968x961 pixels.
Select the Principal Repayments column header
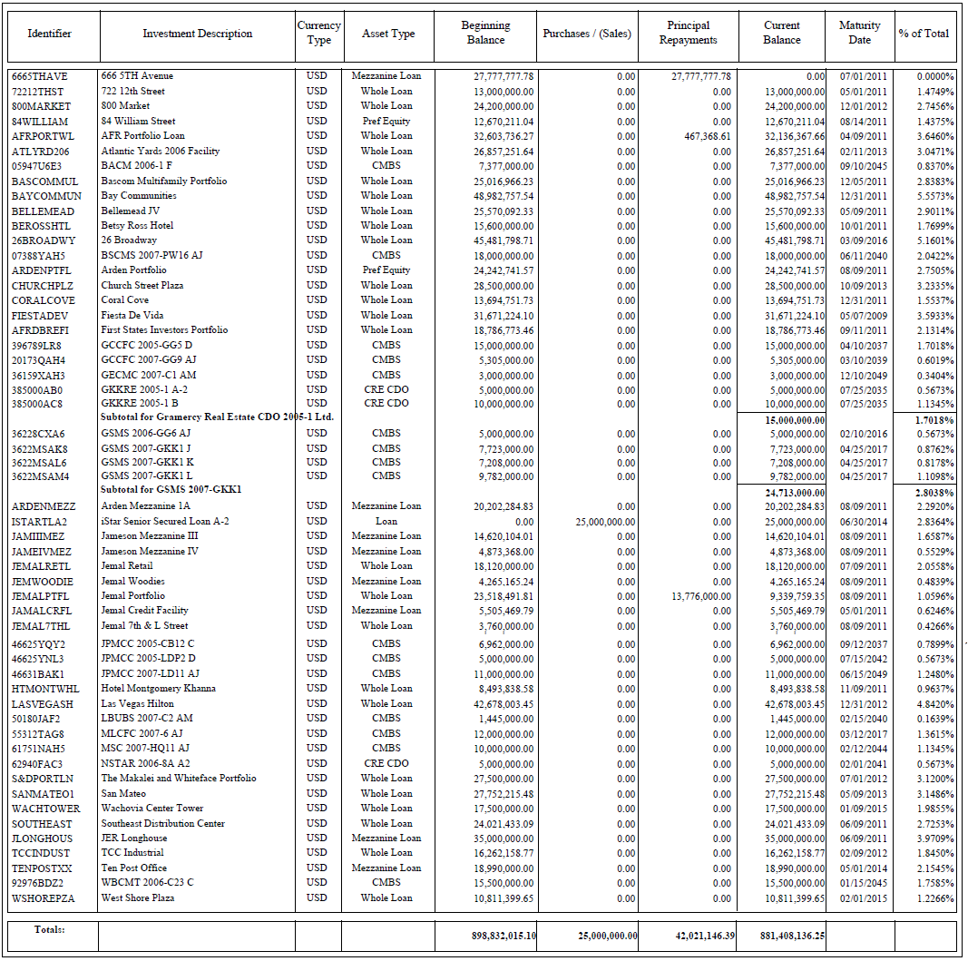(688, 33)
